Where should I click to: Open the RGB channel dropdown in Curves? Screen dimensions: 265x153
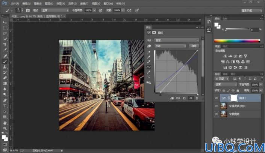pos(170,46)
